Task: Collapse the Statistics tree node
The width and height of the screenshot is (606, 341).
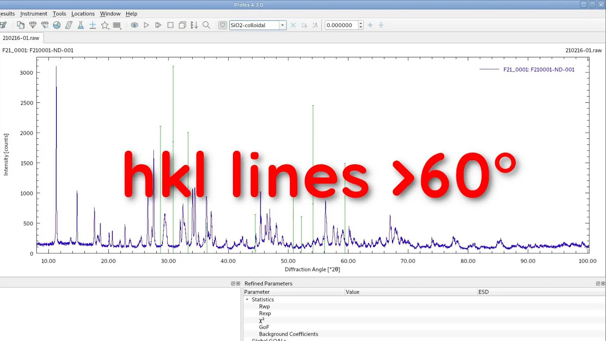Action: click(247, 300)
